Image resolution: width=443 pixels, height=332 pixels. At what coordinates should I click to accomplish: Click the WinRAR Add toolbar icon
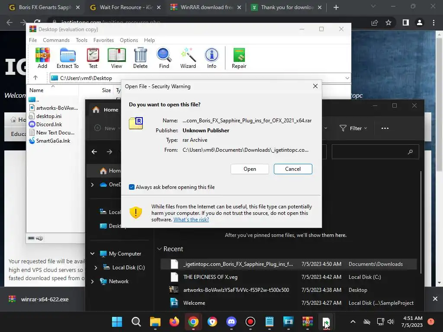42,58
